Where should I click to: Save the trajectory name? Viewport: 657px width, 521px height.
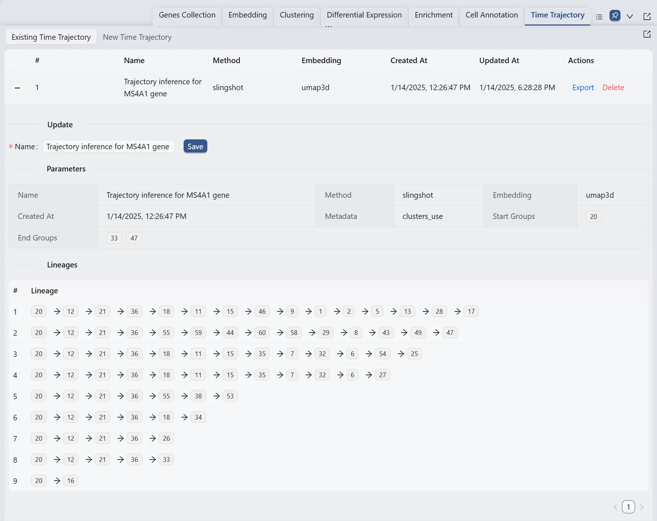195,147
